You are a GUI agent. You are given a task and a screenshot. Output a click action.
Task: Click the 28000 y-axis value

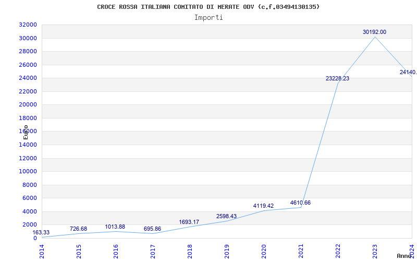pos(28,51)
